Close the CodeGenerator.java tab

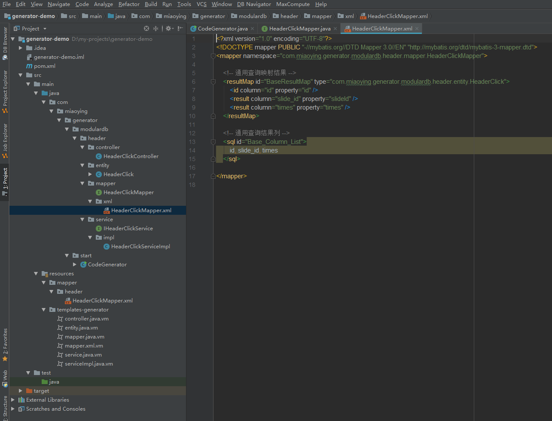point(253,29)
